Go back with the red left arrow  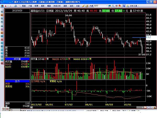pos(5,6)
